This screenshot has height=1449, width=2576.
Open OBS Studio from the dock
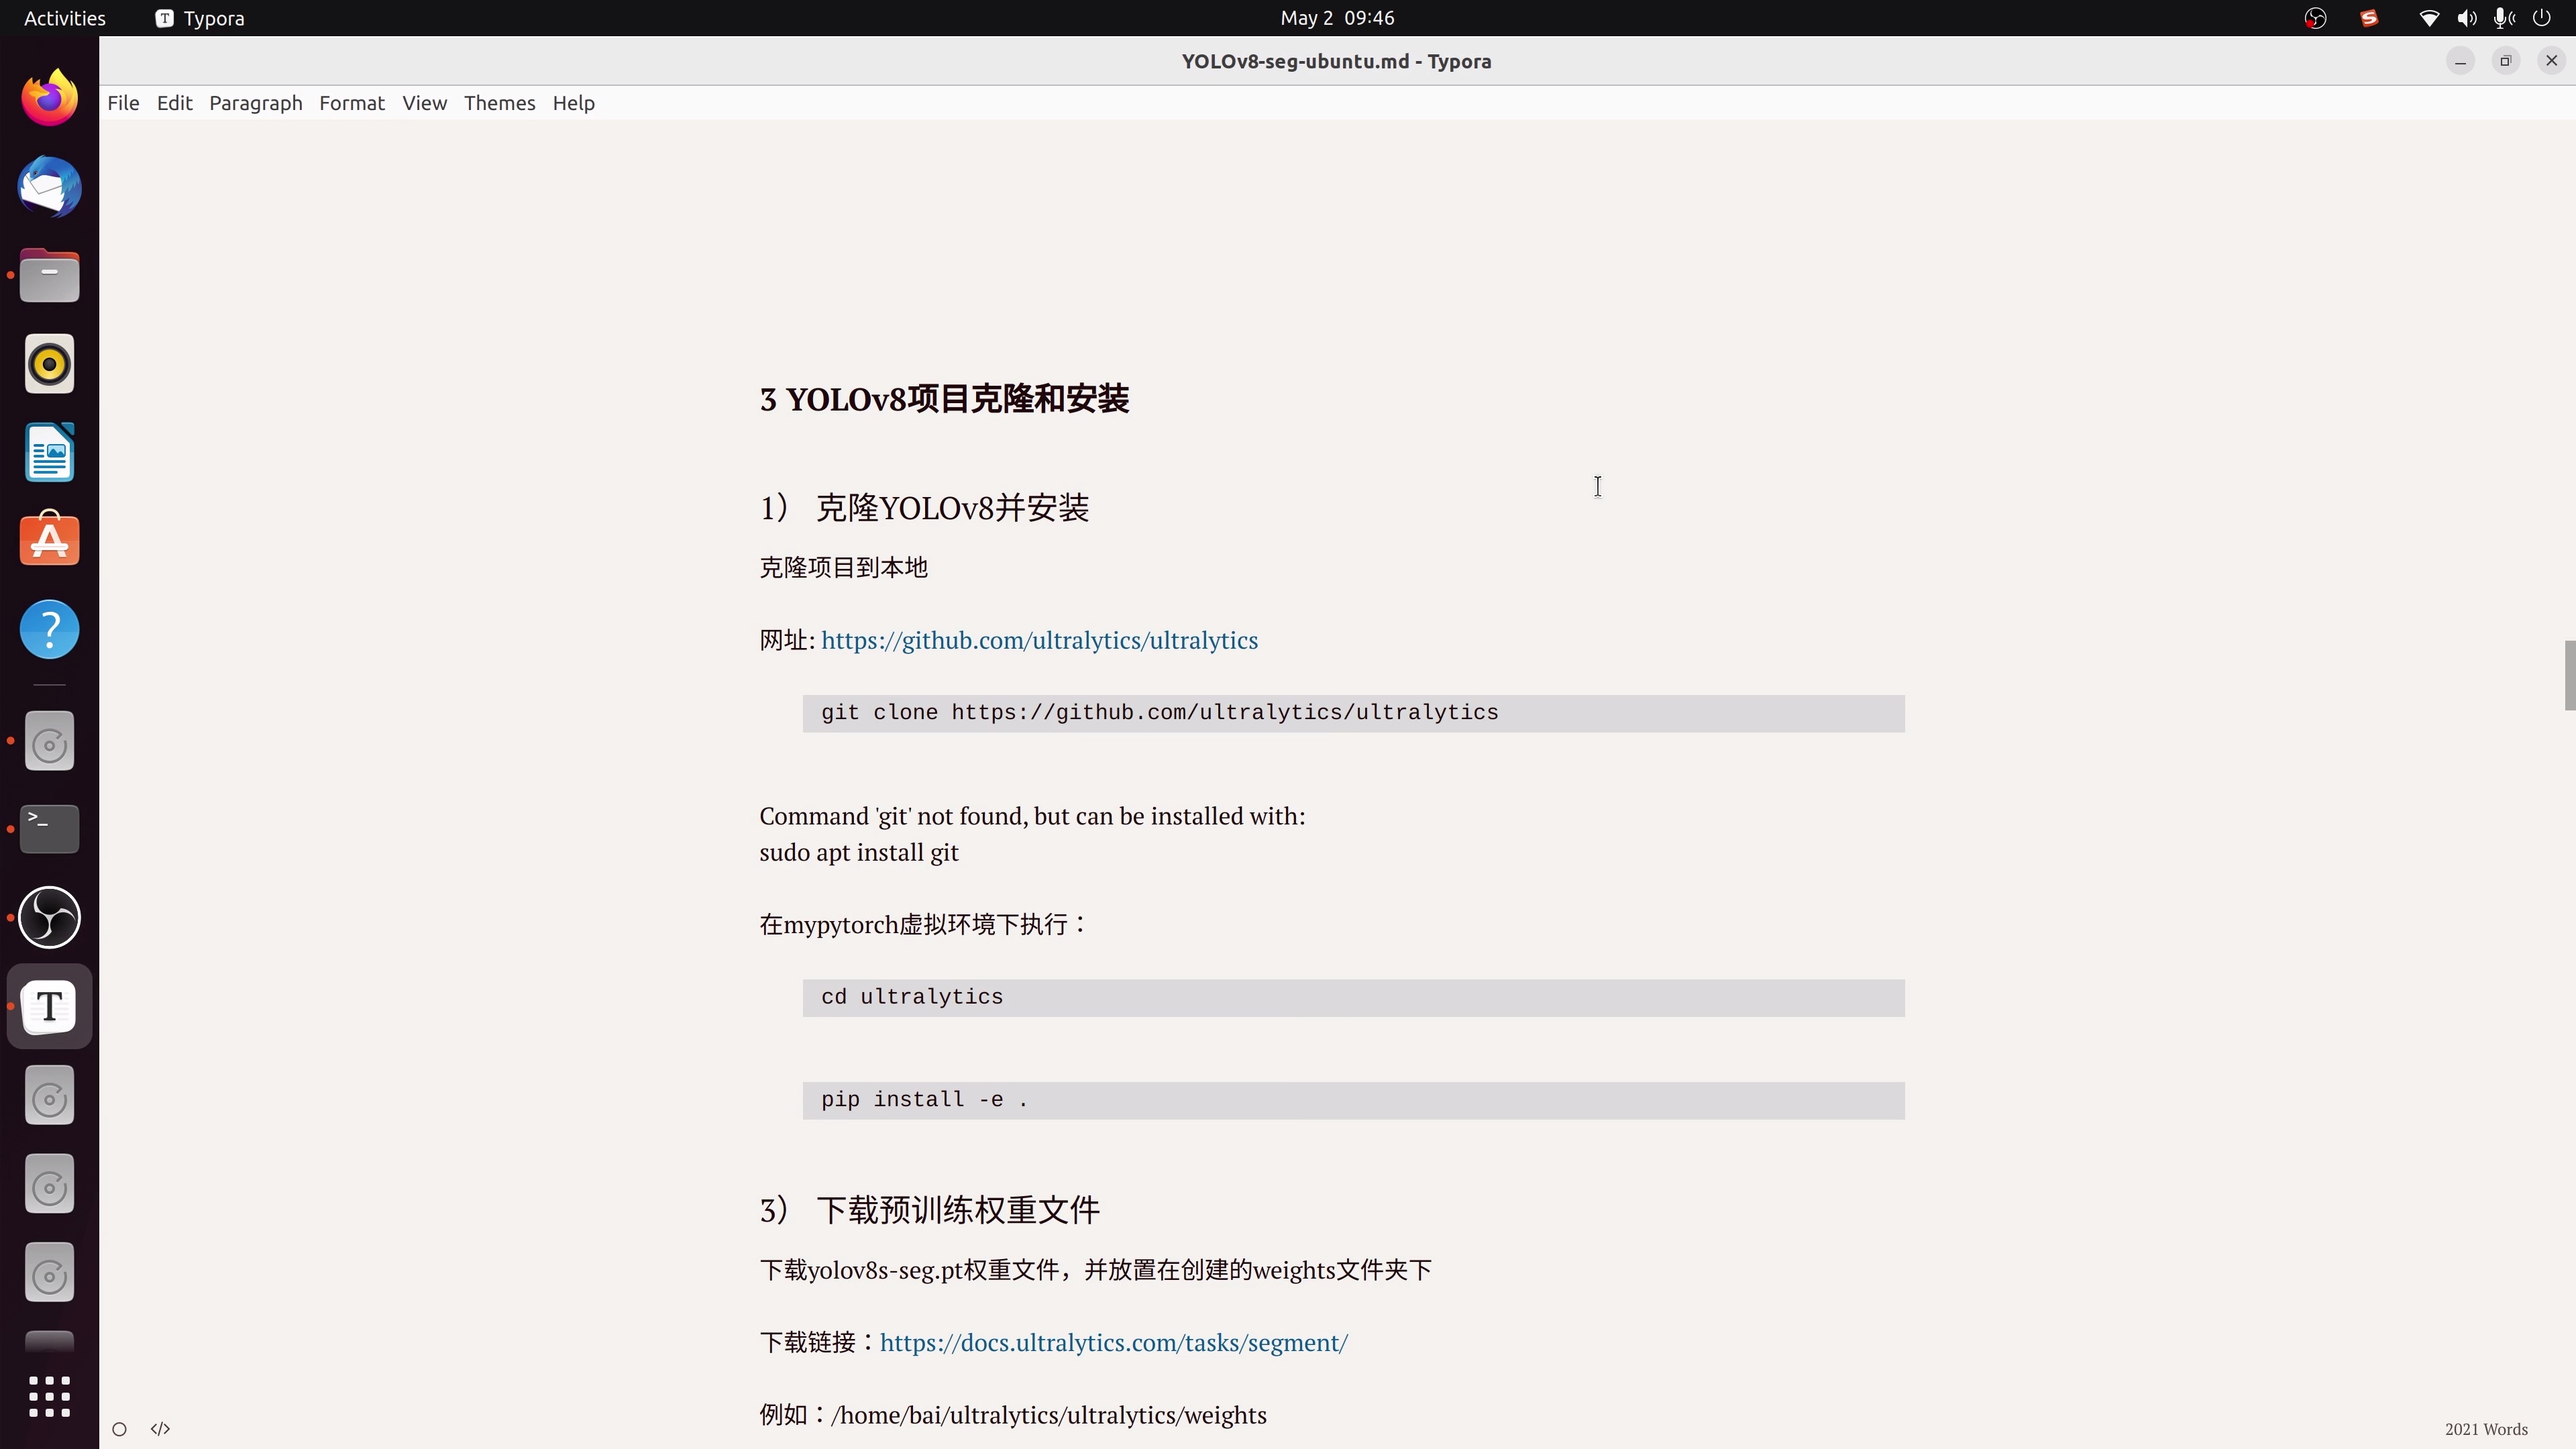(48, 917)
